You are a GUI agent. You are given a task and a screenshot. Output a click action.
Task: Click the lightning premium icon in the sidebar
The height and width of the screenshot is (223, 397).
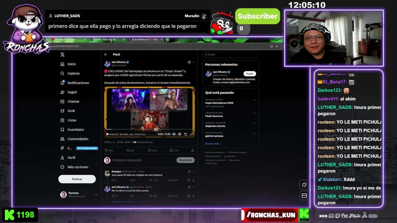coord(62,148)
